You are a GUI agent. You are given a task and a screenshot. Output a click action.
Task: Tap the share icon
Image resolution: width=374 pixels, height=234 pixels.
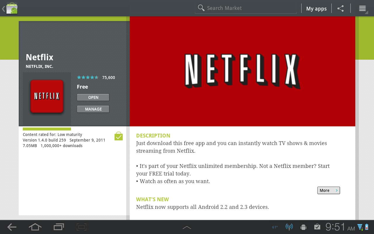point(340,8)
